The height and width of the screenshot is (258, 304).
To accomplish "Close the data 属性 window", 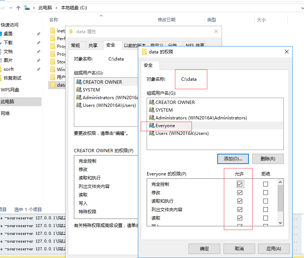I will [216, 31].
